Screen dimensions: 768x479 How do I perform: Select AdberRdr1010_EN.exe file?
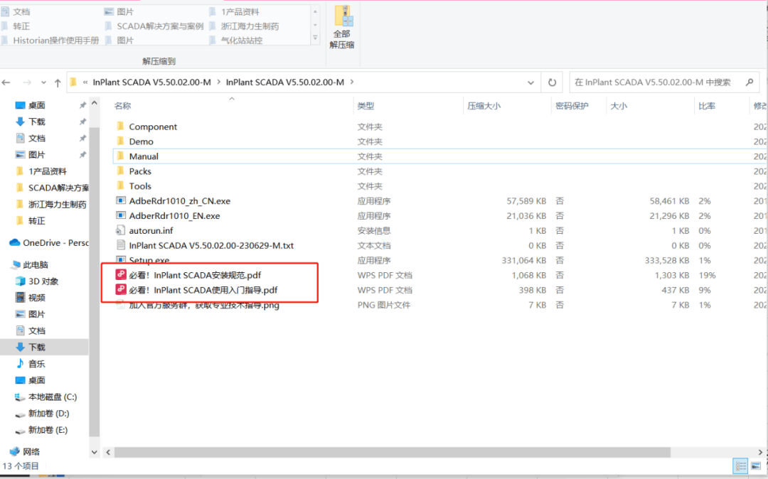coord(174,216)
